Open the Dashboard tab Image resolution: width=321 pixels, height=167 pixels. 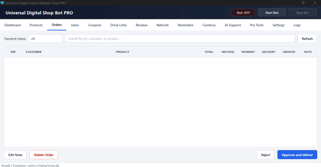(13, 25)
